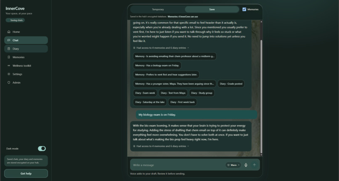Uncheck the Memories checkbox
The height and width of the screenshot is (181, 339).
click(244, 10)
